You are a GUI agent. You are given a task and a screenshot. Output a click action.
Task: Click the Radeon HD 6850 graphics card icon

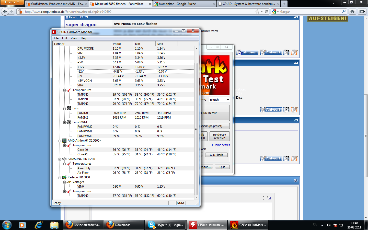pyautogui.click(x=64, y=177)
